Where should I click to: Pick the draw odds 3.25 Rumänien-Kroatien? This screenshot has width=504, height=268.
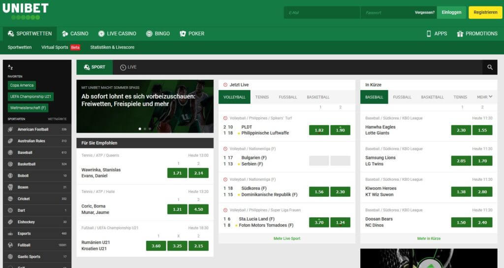177,246
